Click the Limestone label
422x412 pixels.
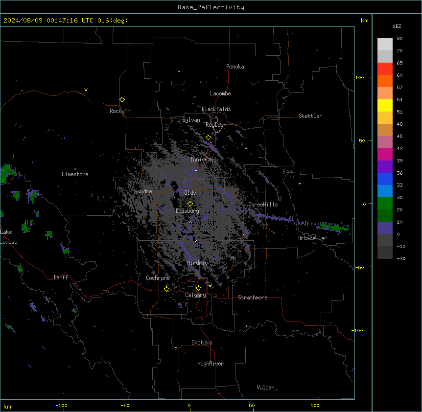[x=75, y=174]
